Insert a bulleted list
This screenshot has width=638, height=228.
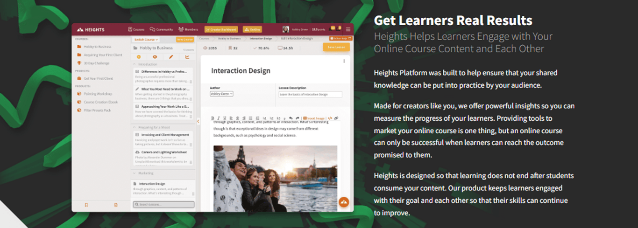(251, 118)
